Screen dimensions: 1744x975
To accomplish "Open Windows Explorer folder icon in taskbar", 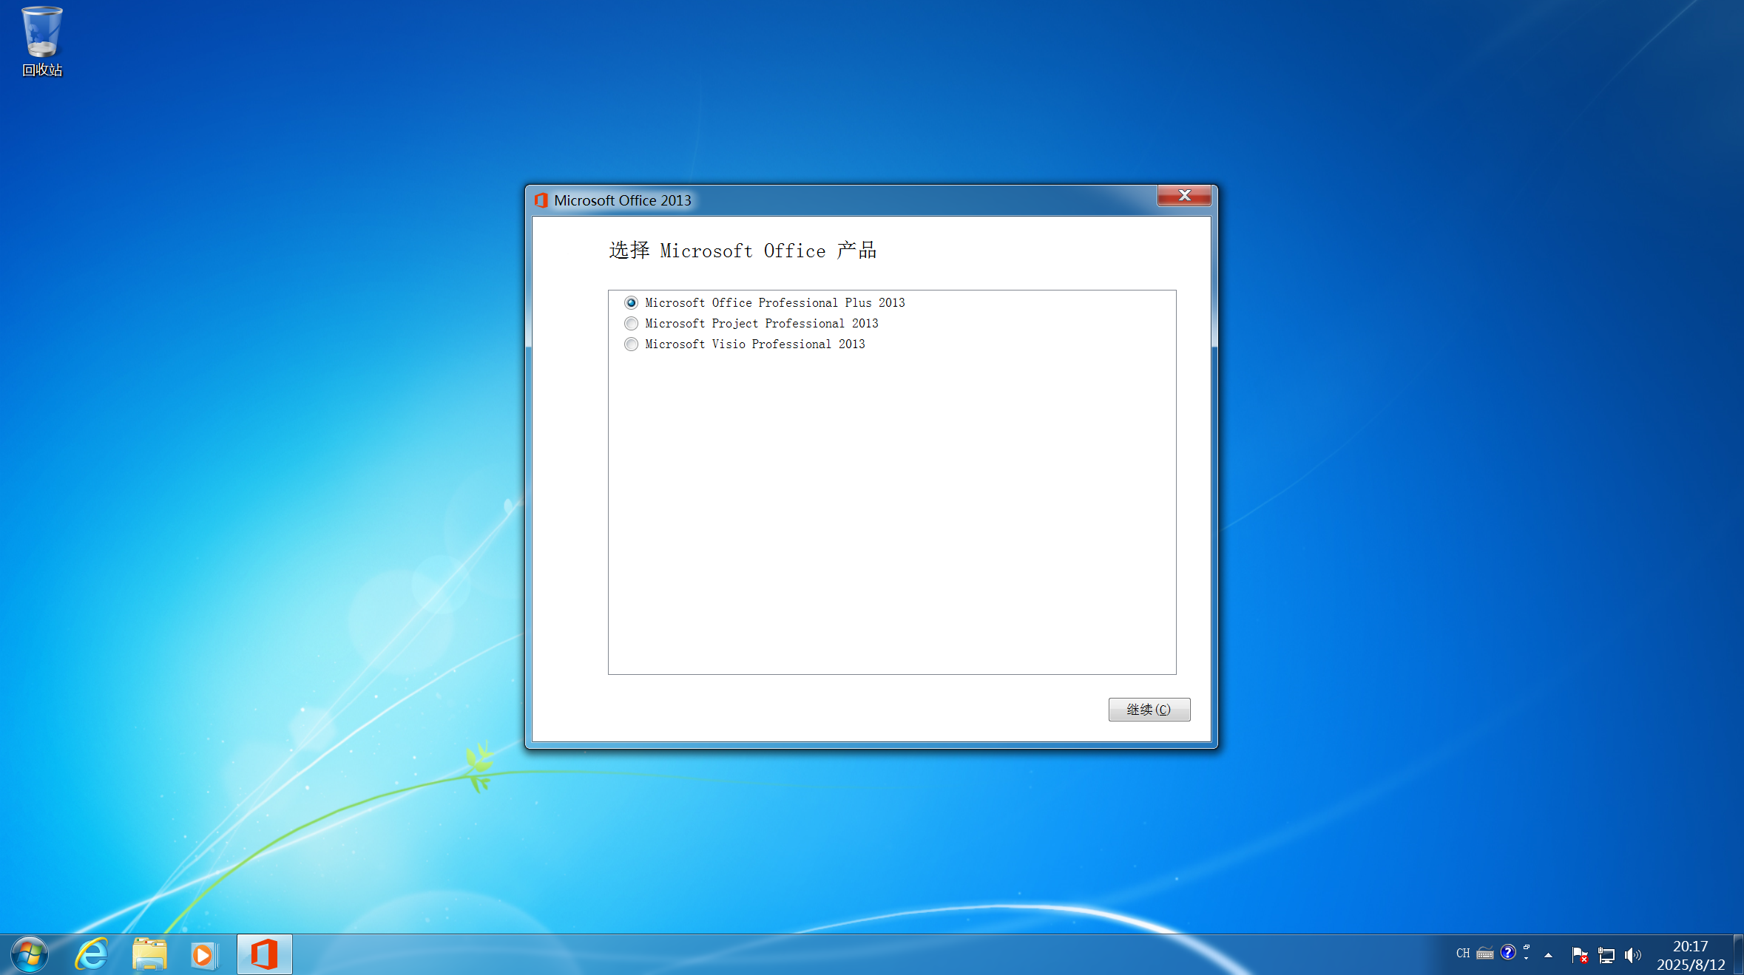I will point(149,954).
